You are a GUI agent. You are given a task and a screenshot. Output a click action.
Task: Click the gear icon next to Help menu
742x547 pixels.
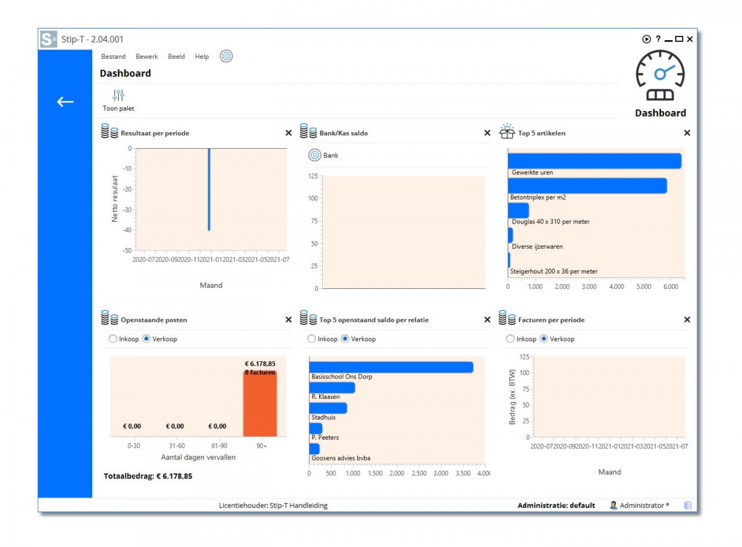226,56
